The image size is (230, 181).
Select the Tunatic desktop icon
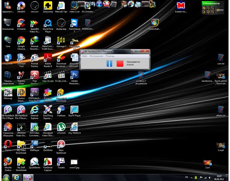point(61,163)
